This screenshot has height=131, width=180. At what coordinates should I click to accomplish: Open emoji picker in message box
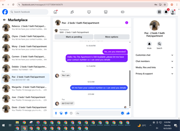[x=122, y=113]
